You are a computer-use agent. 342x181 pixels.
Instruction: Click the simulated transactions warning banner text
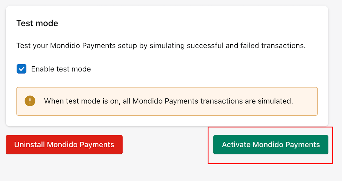[x=168, y=101]
